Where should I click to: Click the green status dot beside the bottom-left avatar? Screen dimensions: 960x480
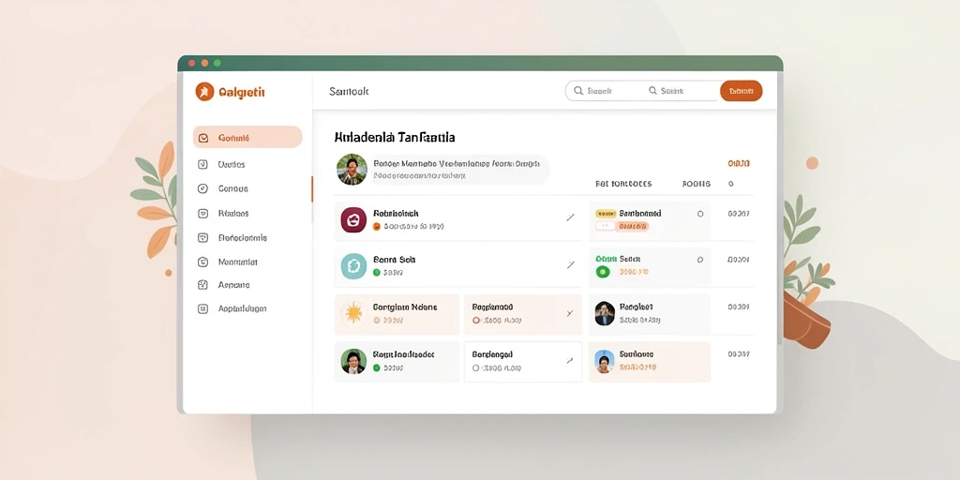pyautogui.click(x=377, y=367)
